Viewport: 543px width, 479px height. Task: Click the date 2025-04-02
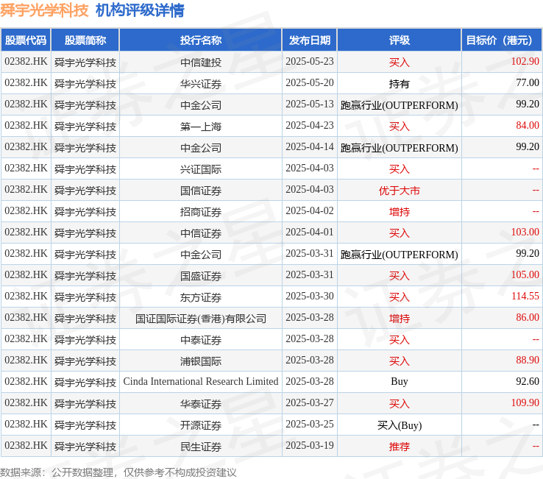point(310,210)
